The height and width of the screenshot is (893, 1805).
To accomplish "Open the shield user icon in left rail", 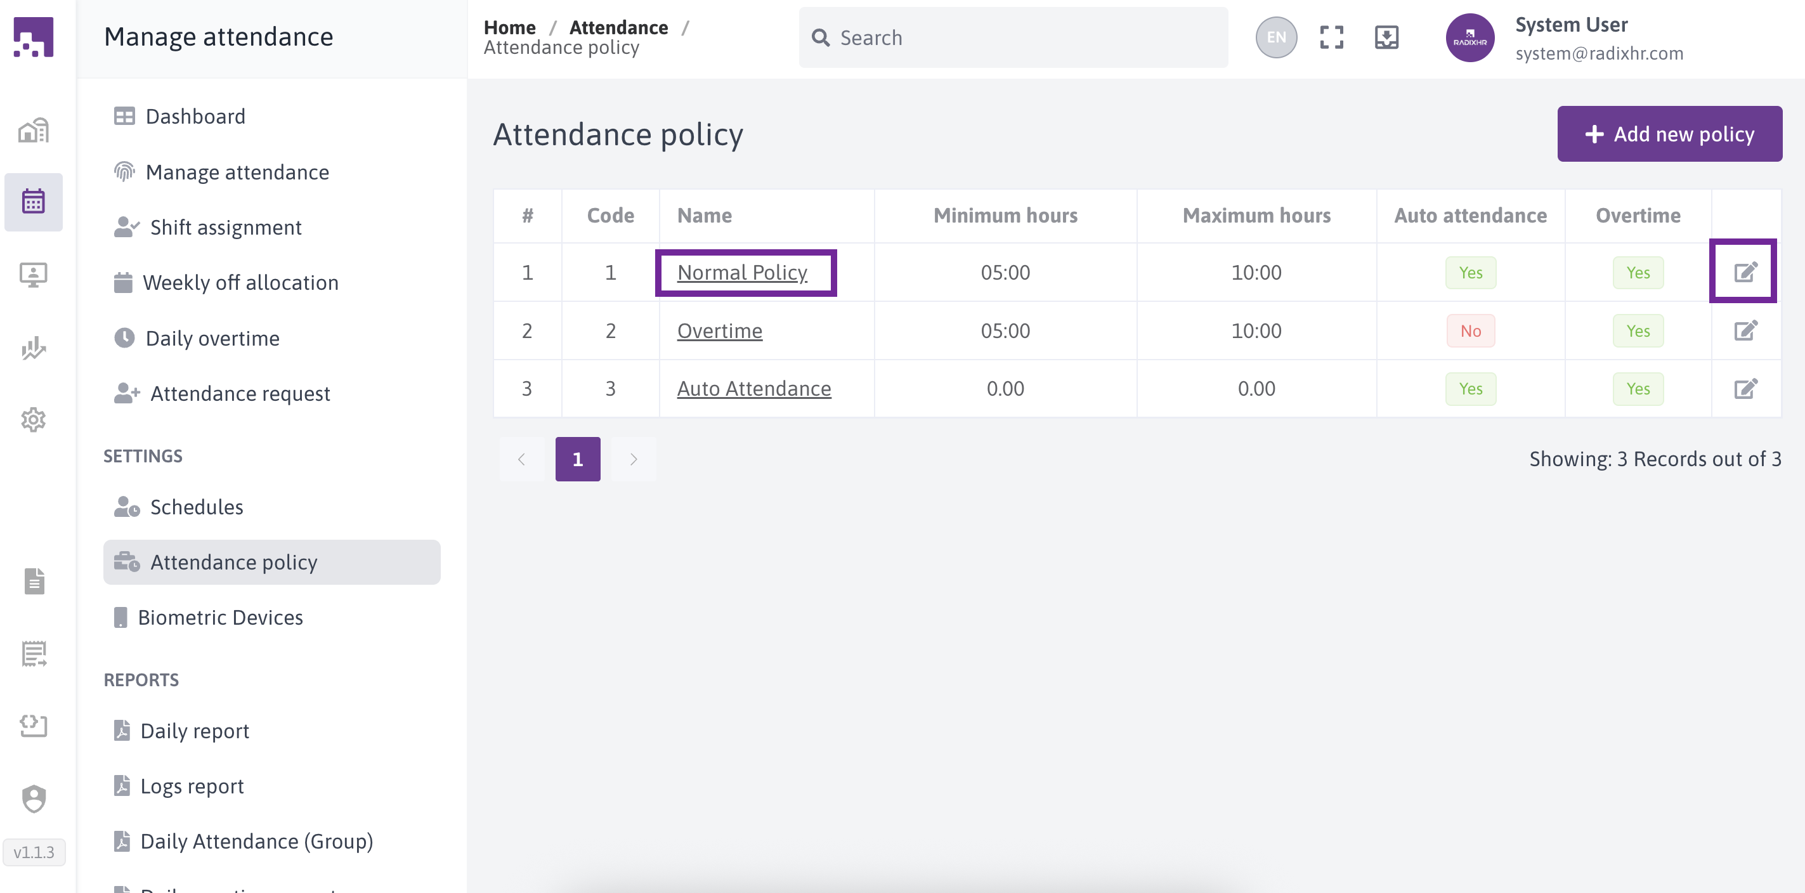I will 33,798.
